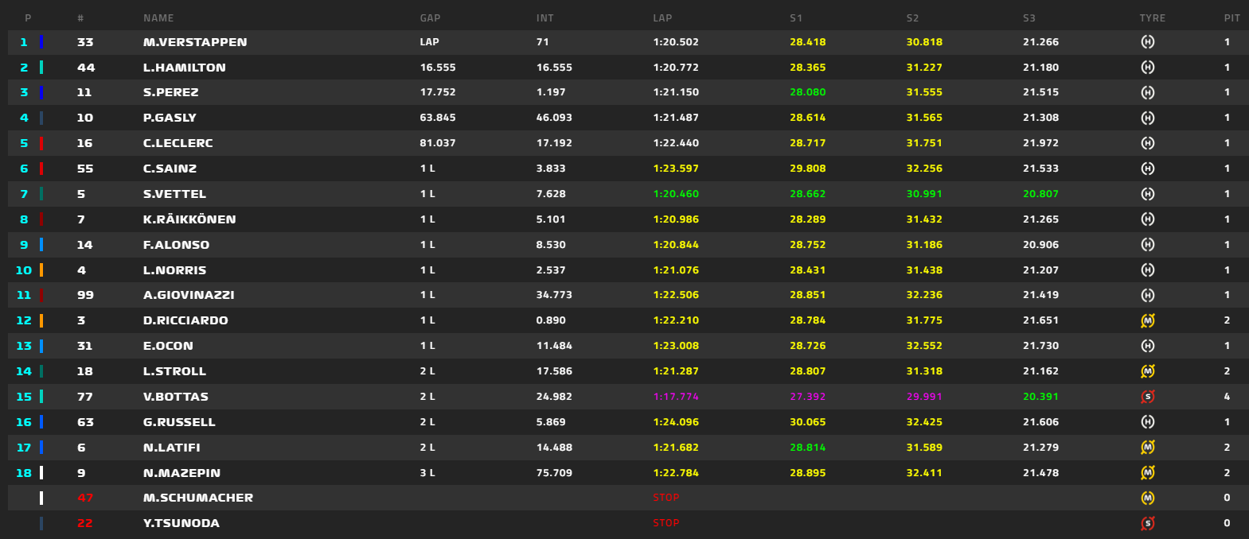Click Tsunoda's red car number 22
This screenshot has width=1249, height=539.
85,523
